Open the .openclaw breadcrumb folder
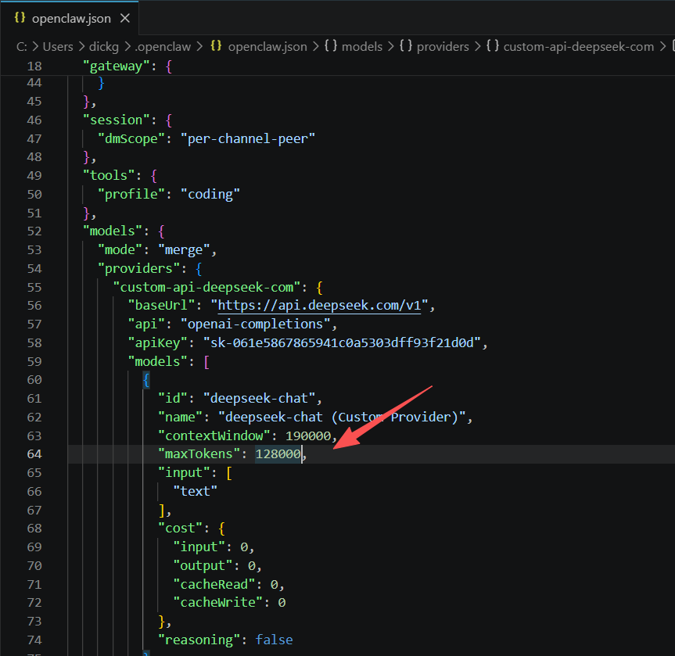This screenshot has width=675, height=656. tap(163, 46)
